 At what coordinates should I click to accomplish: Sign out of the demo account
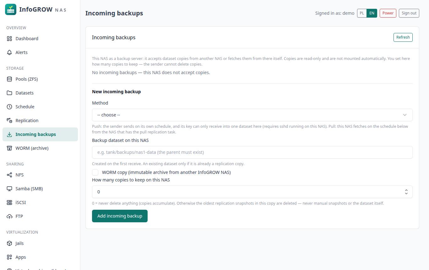click(409, 13)
